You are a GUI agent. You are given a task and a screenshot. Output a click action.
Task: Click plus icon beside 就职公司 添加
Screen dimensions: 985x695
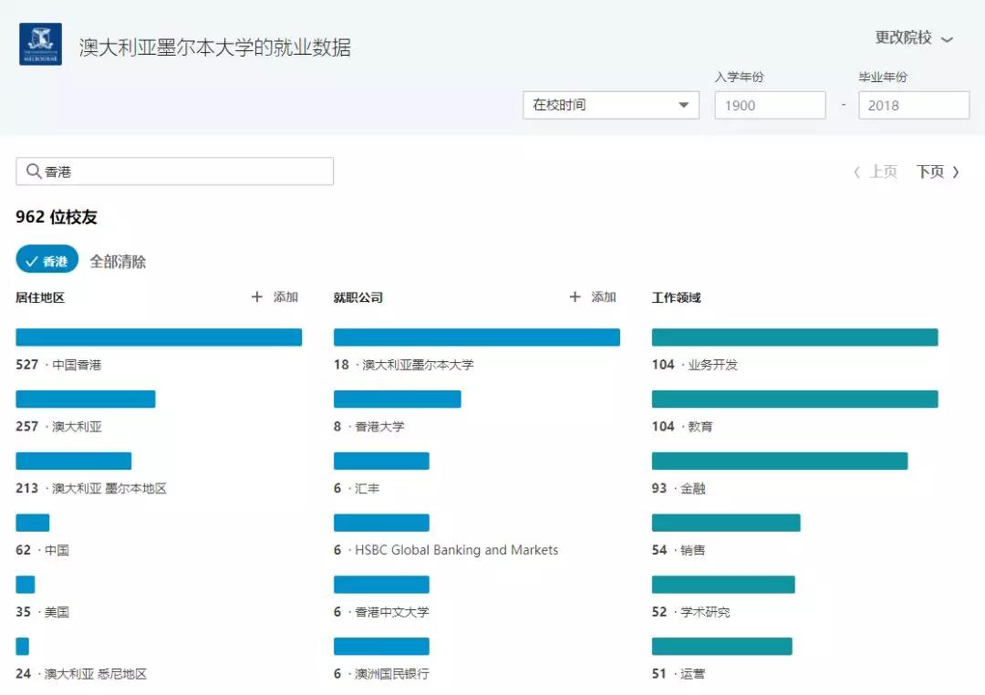pos(575,297)
